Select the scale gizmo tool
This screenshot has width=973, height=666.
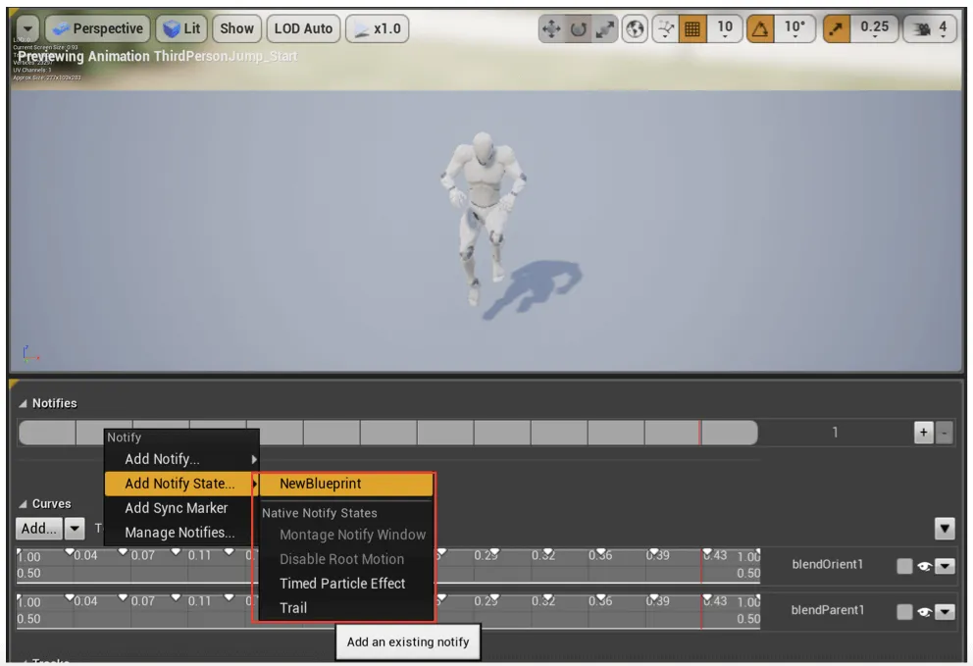coord(604,28)
